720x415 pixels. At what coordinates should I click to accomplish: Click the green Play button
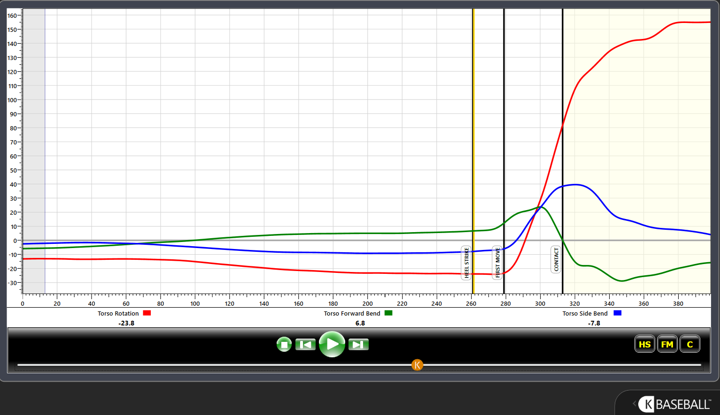(x=332, y=344)
